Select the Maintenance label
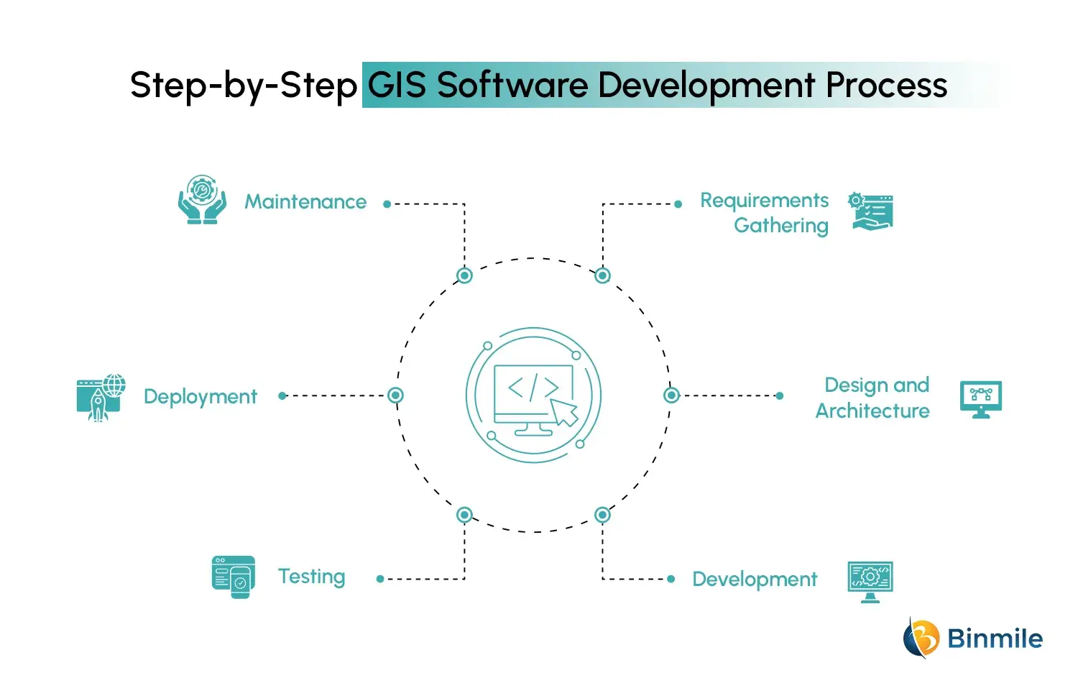The width and height of the screenshot is (1078, 696). click(305, 202)
